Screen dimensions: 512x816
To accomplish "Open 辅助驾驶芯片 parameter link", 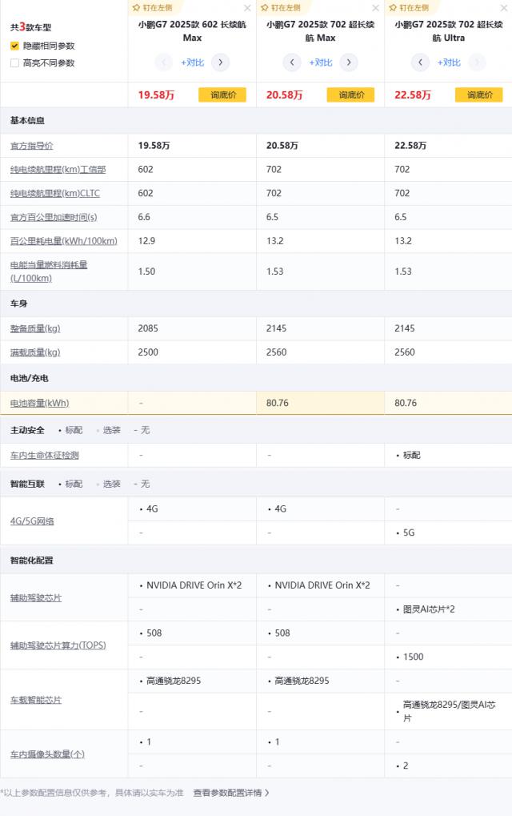I will [x=36, y=597].
